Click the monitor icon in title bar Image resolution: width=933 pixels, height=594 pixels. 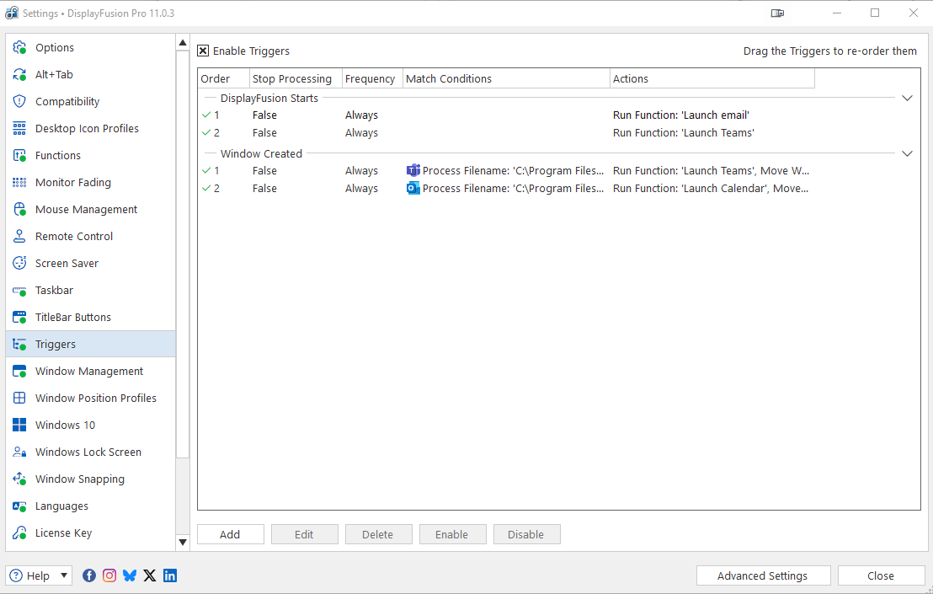coord(777,13)
